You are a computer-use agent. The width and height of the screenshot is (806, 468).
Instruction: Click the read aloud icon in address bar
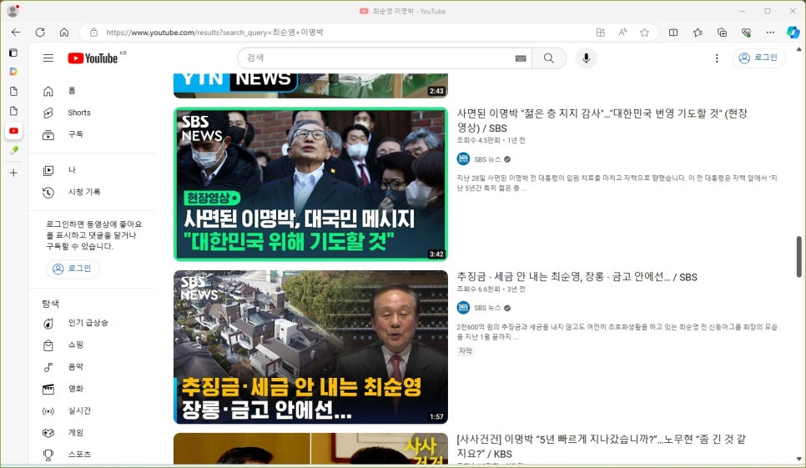click(x=623, y=33)
